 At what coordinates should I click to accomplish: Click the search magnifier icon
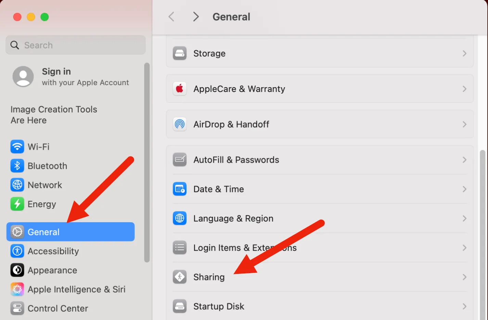click(15, 45)
